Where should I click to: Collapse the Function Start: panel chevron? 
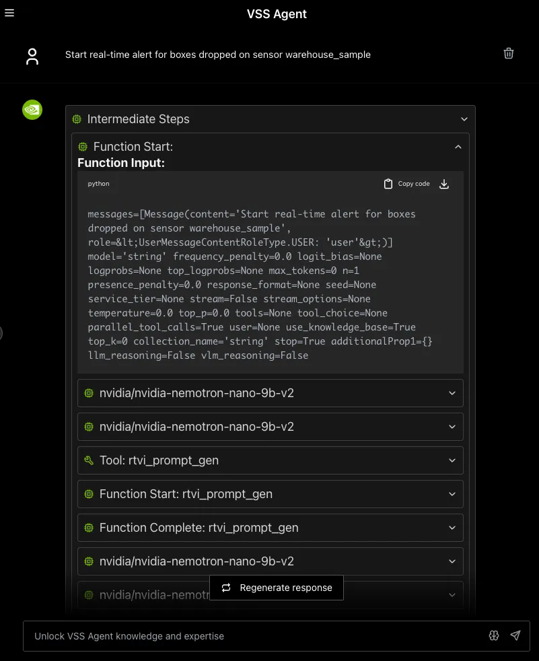(458, 147)
